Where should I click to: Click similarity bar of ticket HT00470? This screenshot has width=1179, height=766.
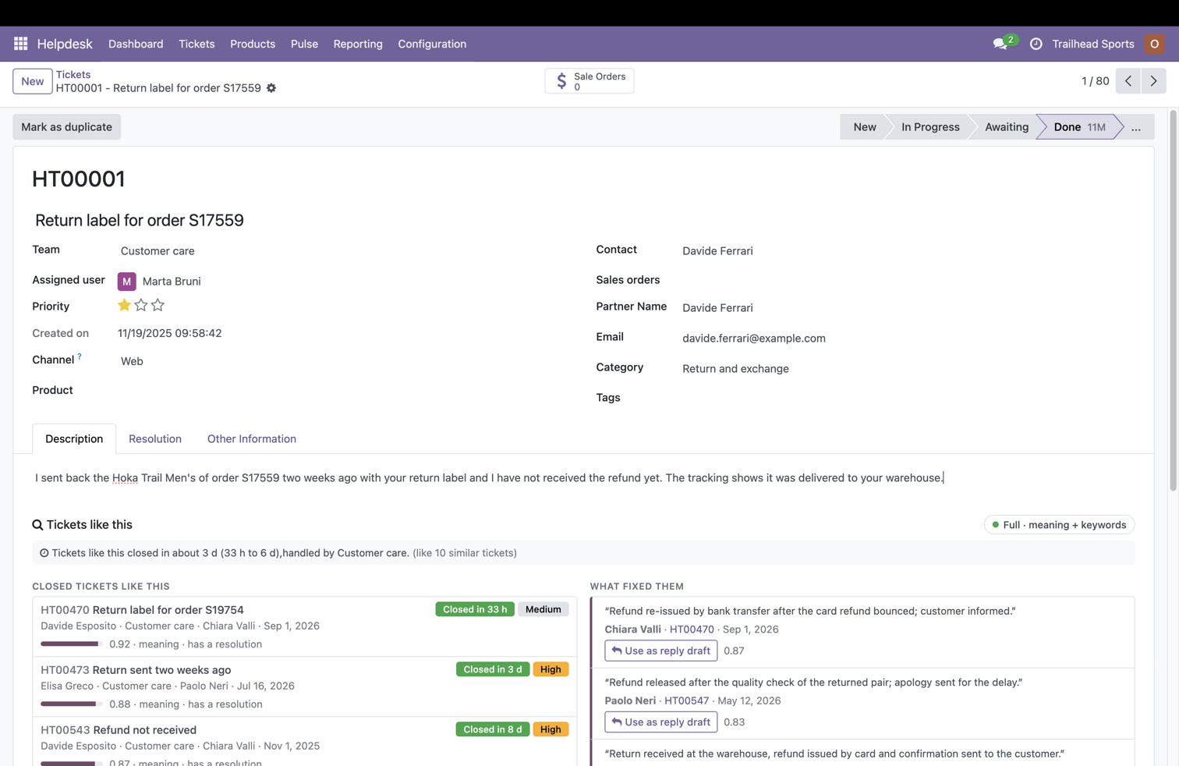click(x=71, y=644)
